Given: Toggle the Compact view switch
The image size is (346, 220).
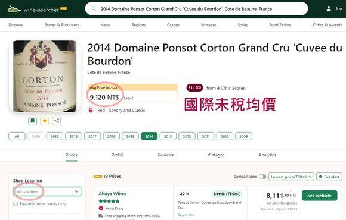Looking at the screenshot, I should [x=262, y=177].
